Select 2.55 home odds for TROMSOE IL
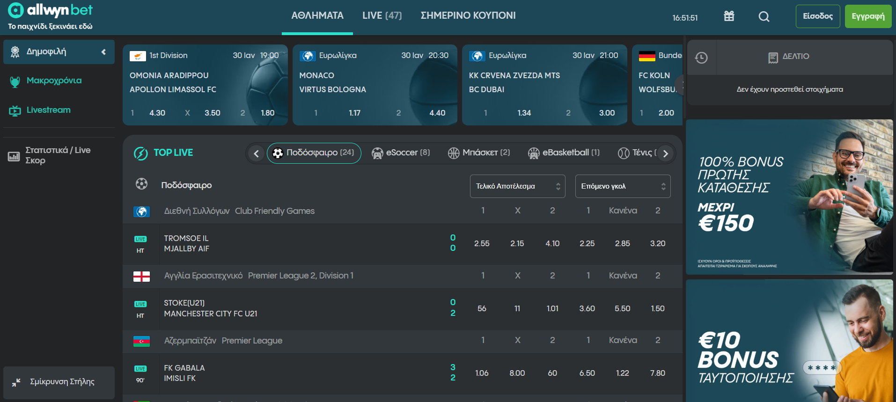 pos(482,244)
